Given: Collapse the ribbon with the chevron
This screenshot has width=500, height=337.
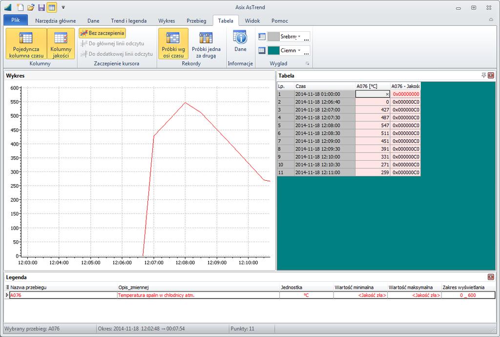Looking at the screenshot, I should tap(491, 20).
